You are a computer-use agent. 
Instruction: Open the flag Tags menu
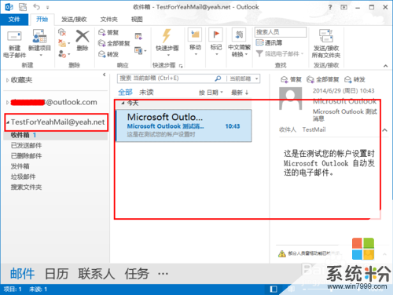tap(216, 42)
